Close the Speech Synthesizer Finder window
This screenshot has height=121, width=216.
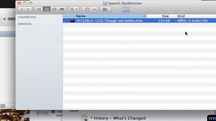(x=19, y=3)
